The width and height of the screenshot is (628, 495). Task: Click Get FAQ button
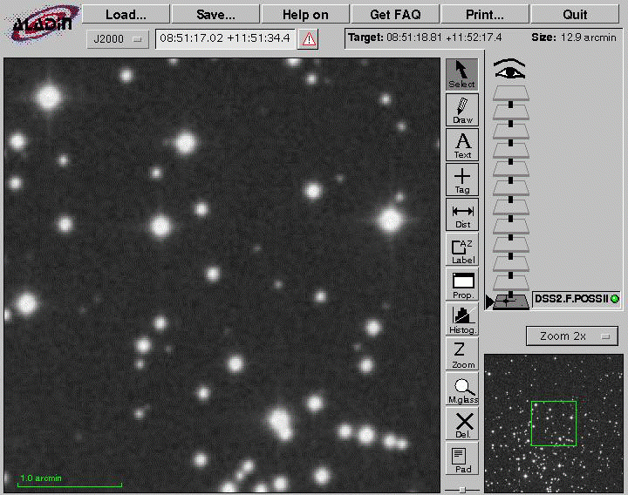[x=395, y=15]
